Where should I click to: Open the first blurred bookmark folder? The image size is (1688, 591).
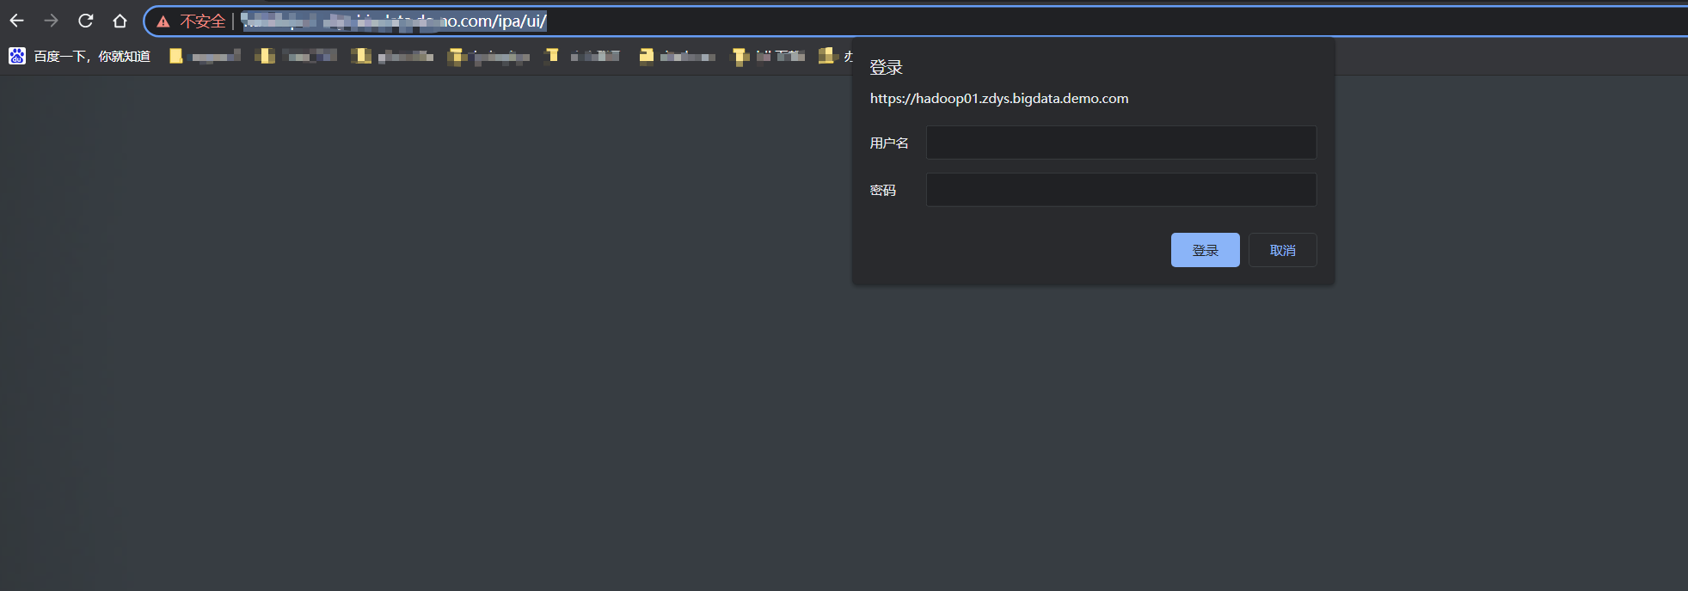[206, 56]
